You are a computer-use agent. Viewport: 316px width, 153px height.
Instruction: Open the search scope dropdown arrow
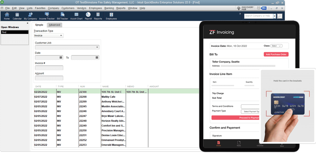tap(275, 16)
